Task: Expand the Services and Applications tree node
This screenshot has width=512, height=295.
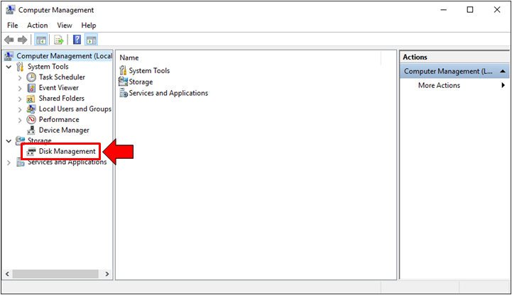Action: [9, 162]
